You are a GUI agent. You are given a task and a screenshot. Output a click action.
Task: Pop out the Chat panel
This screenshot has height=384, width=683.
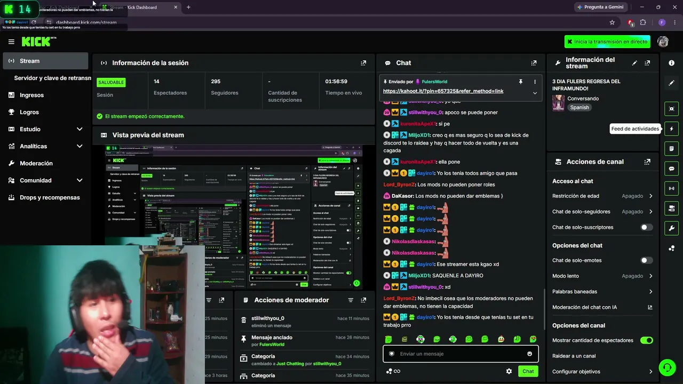[x=534, y=63]
